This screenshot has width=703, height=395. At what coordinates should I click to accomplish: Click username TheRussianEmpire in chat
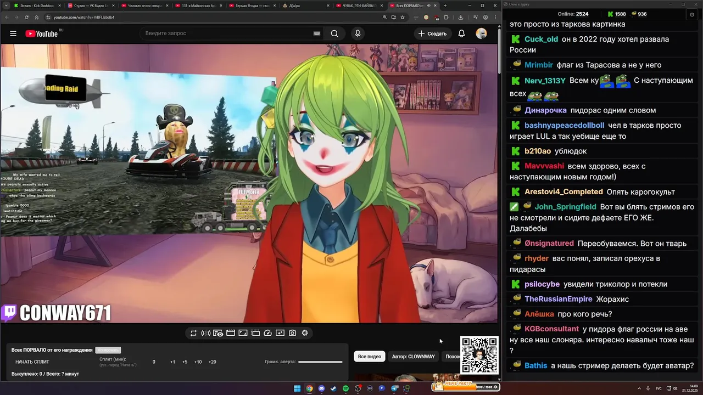point(558,299)
